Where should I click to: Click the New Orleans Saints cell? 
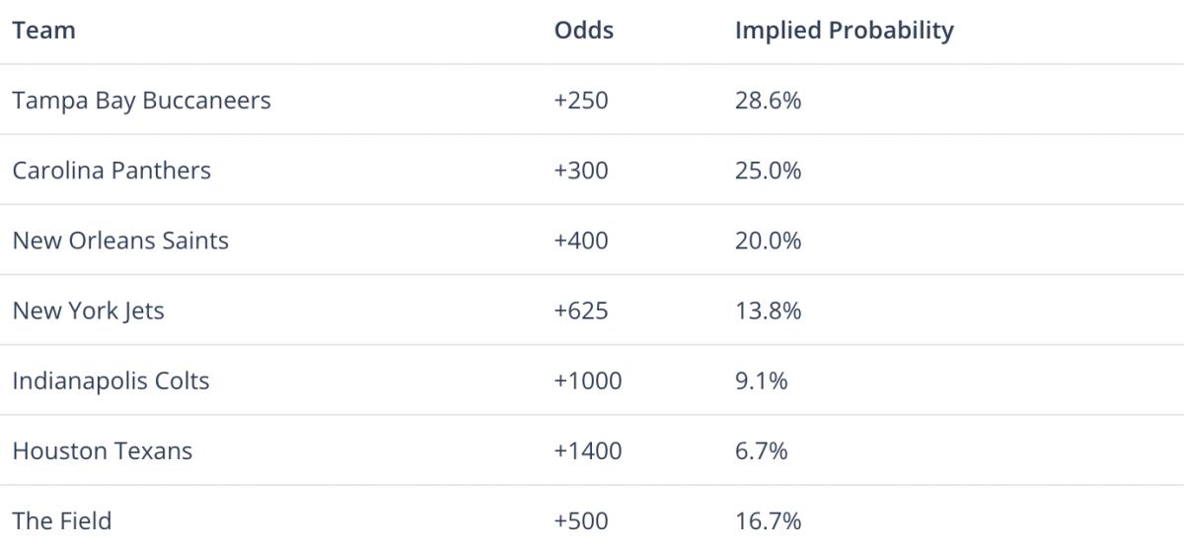(x=120, y=240)
